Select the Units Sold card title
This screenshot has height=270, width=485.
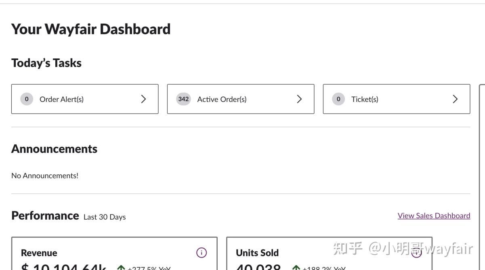point(257,253)
